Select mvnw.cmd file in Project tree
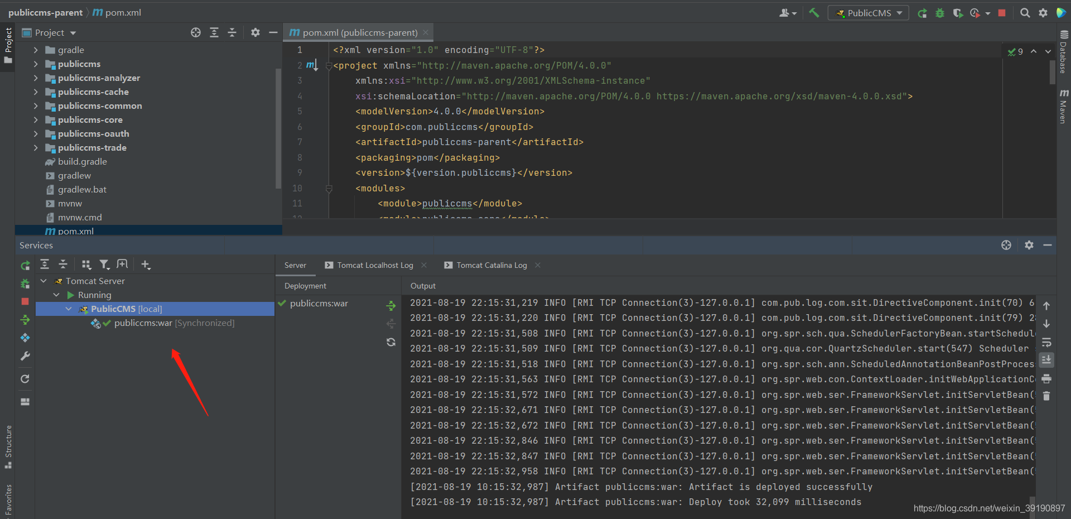 click(x=80, y=217)
